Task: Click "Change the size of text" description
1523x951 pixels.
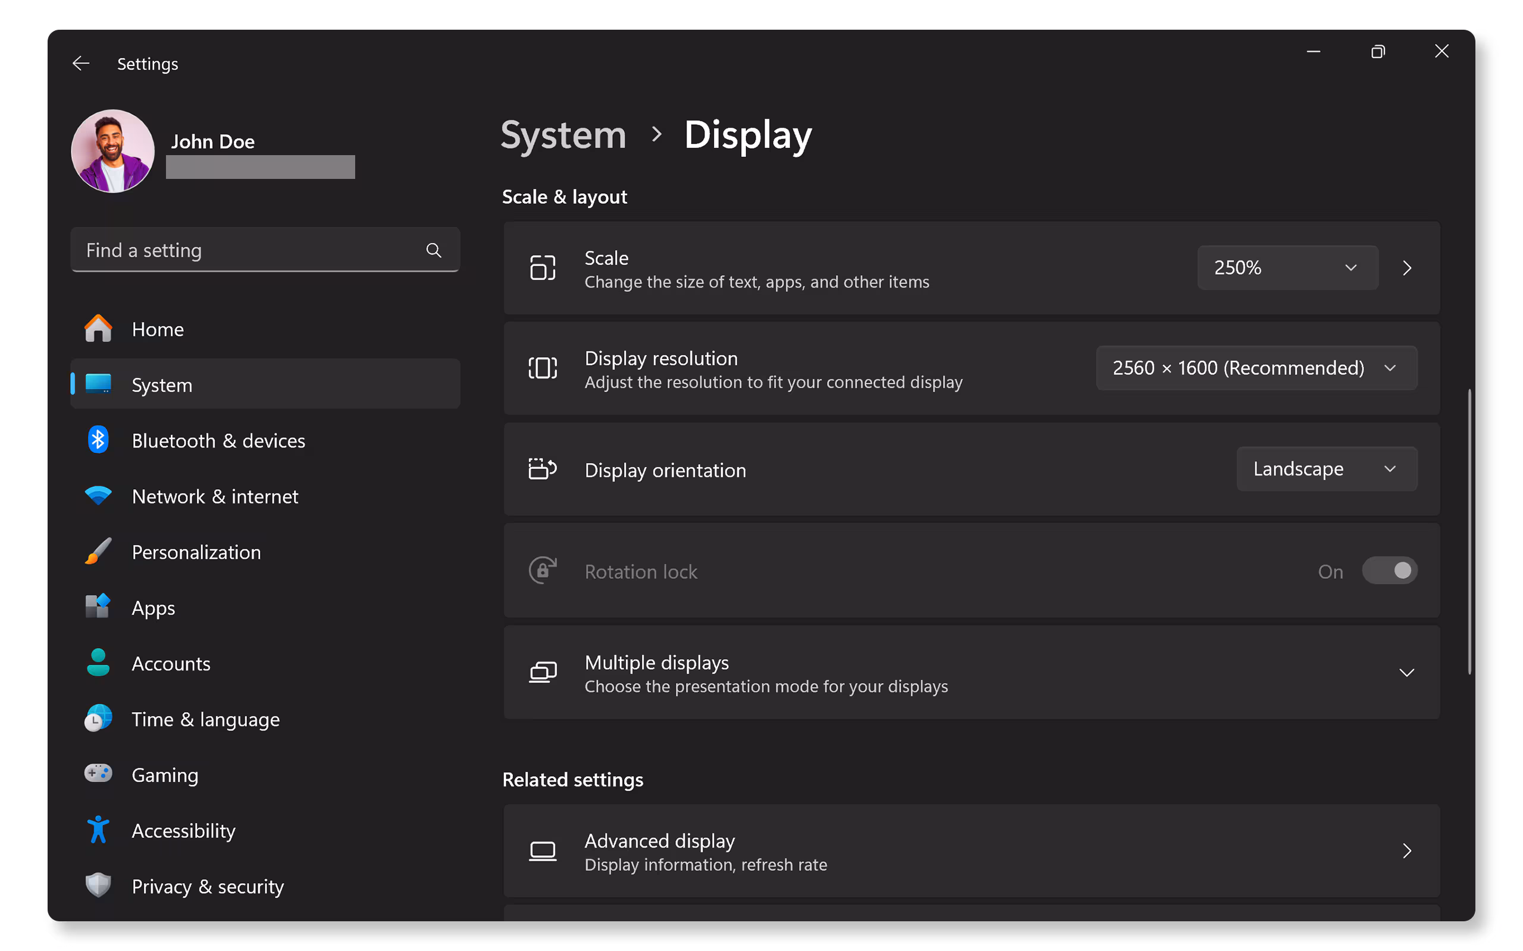Action: (x=757, y=282)
